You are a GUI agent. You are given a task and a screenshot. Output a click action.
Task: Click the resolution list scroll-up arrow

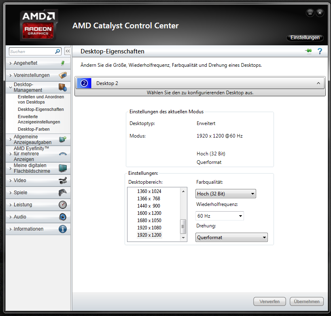(x=183, y=191)
